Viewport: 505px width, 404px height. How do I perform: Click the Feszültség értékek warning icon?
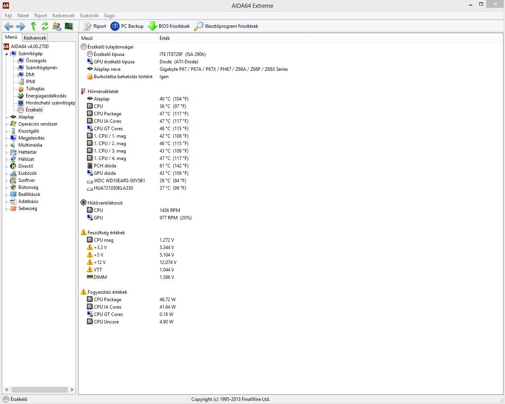83,233
